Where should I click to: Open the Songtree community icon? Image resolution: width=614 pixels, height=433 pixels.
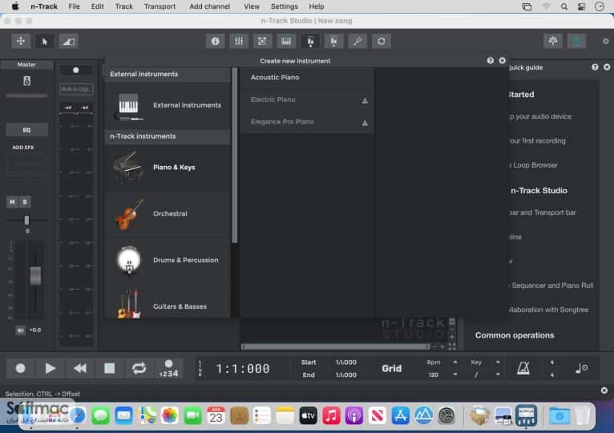(x=552, y=41)
